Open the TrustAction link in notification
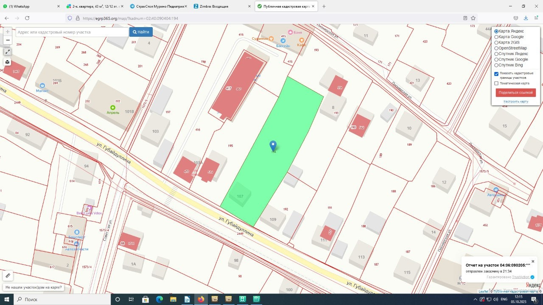Screen dimensions: 543x305 pyautogui.click(x=521, y=277)
